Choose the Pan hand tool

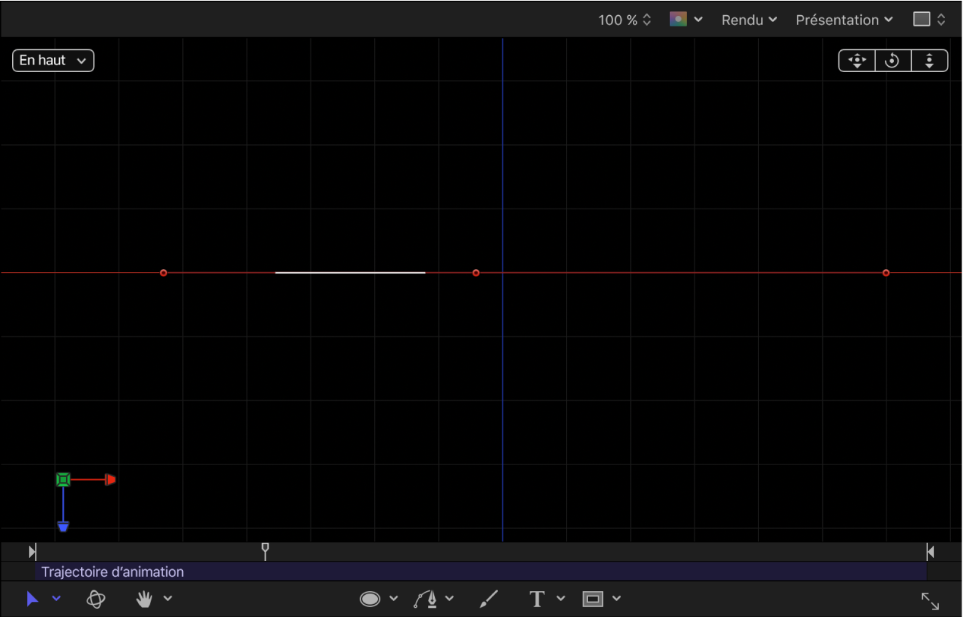click(144, 599)
